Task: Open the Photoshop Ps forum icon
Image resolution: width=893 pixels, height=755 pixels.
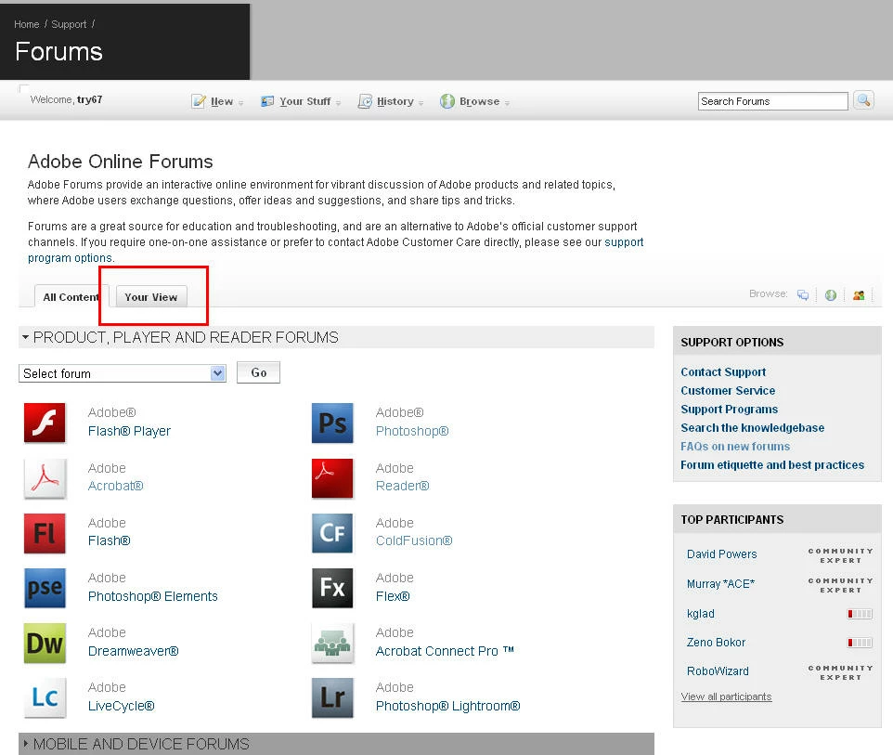Action: (x=332, y=423)
